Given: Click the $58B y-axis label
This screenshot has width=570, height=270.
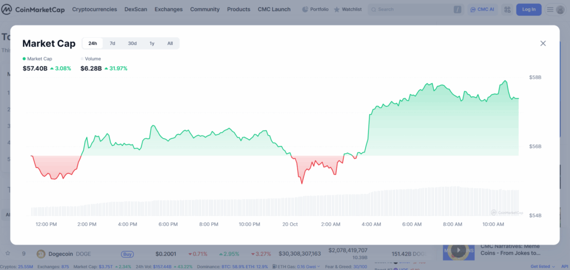Looking at the screenshot, I should [x=535, y=77].
